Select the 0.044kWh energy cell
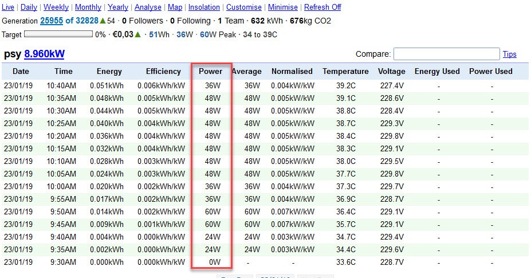This screenshot has width=531, height=278. pyautogui.click(x=107, y=111)
